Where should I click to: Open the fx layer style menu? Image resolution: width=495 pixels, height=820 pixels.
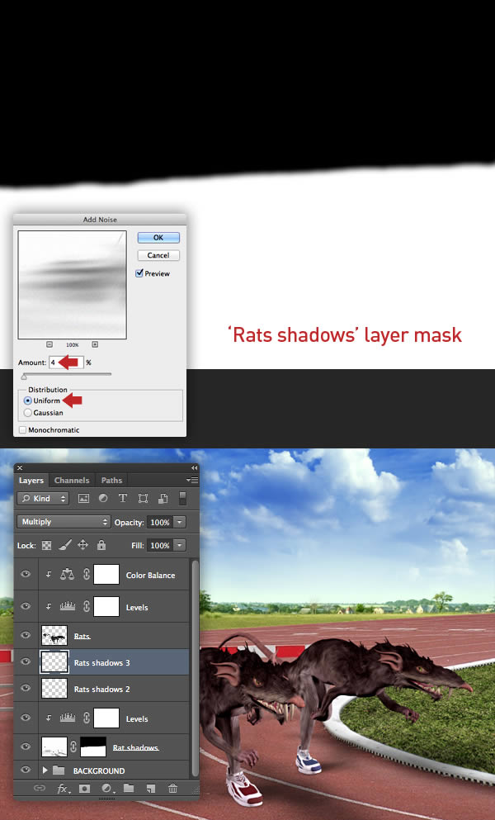click(x=64, y=789)
